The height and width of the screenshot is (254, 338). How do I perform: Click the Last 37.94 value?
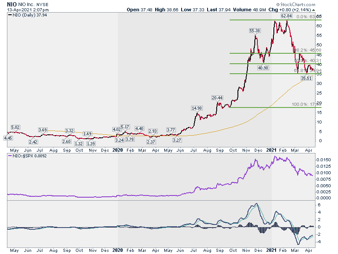click(218, 10)
